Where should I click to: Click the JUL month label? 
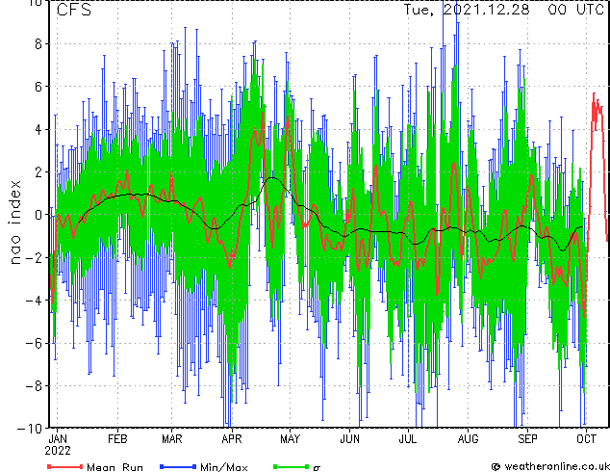point(408,439)
